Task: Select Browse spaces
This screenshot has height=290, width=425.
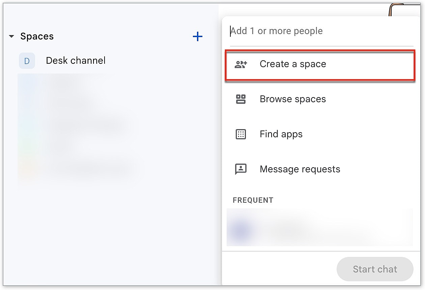Action: pyautogui.click(x=293, y=99)
